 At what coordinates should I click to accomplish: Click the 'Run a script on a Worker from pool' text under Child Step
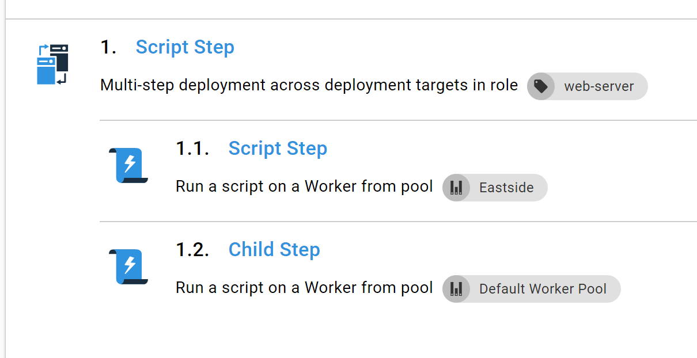click(x=304, y=288)
